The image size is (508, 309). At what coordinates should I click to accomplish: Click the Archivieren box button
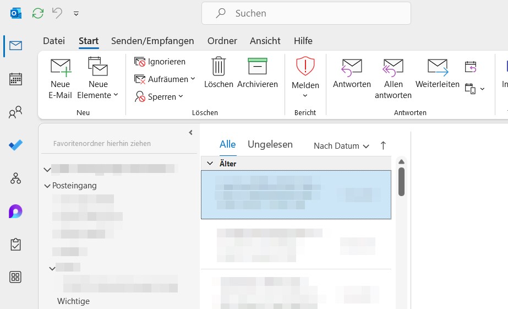tap(258, 73)
